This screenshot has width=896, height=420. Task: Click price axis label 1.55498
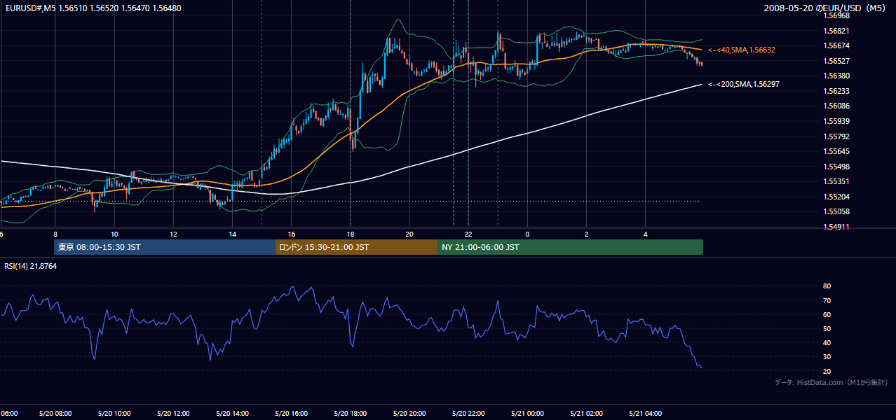click(x=836, y=167)
